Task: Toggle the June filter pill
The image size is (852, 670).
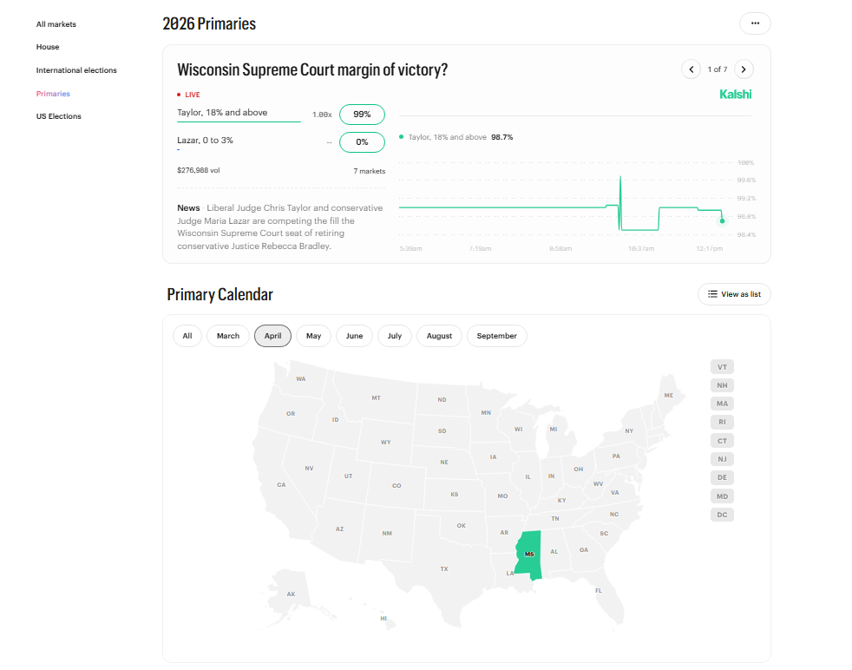Action: tap(354, 336)
